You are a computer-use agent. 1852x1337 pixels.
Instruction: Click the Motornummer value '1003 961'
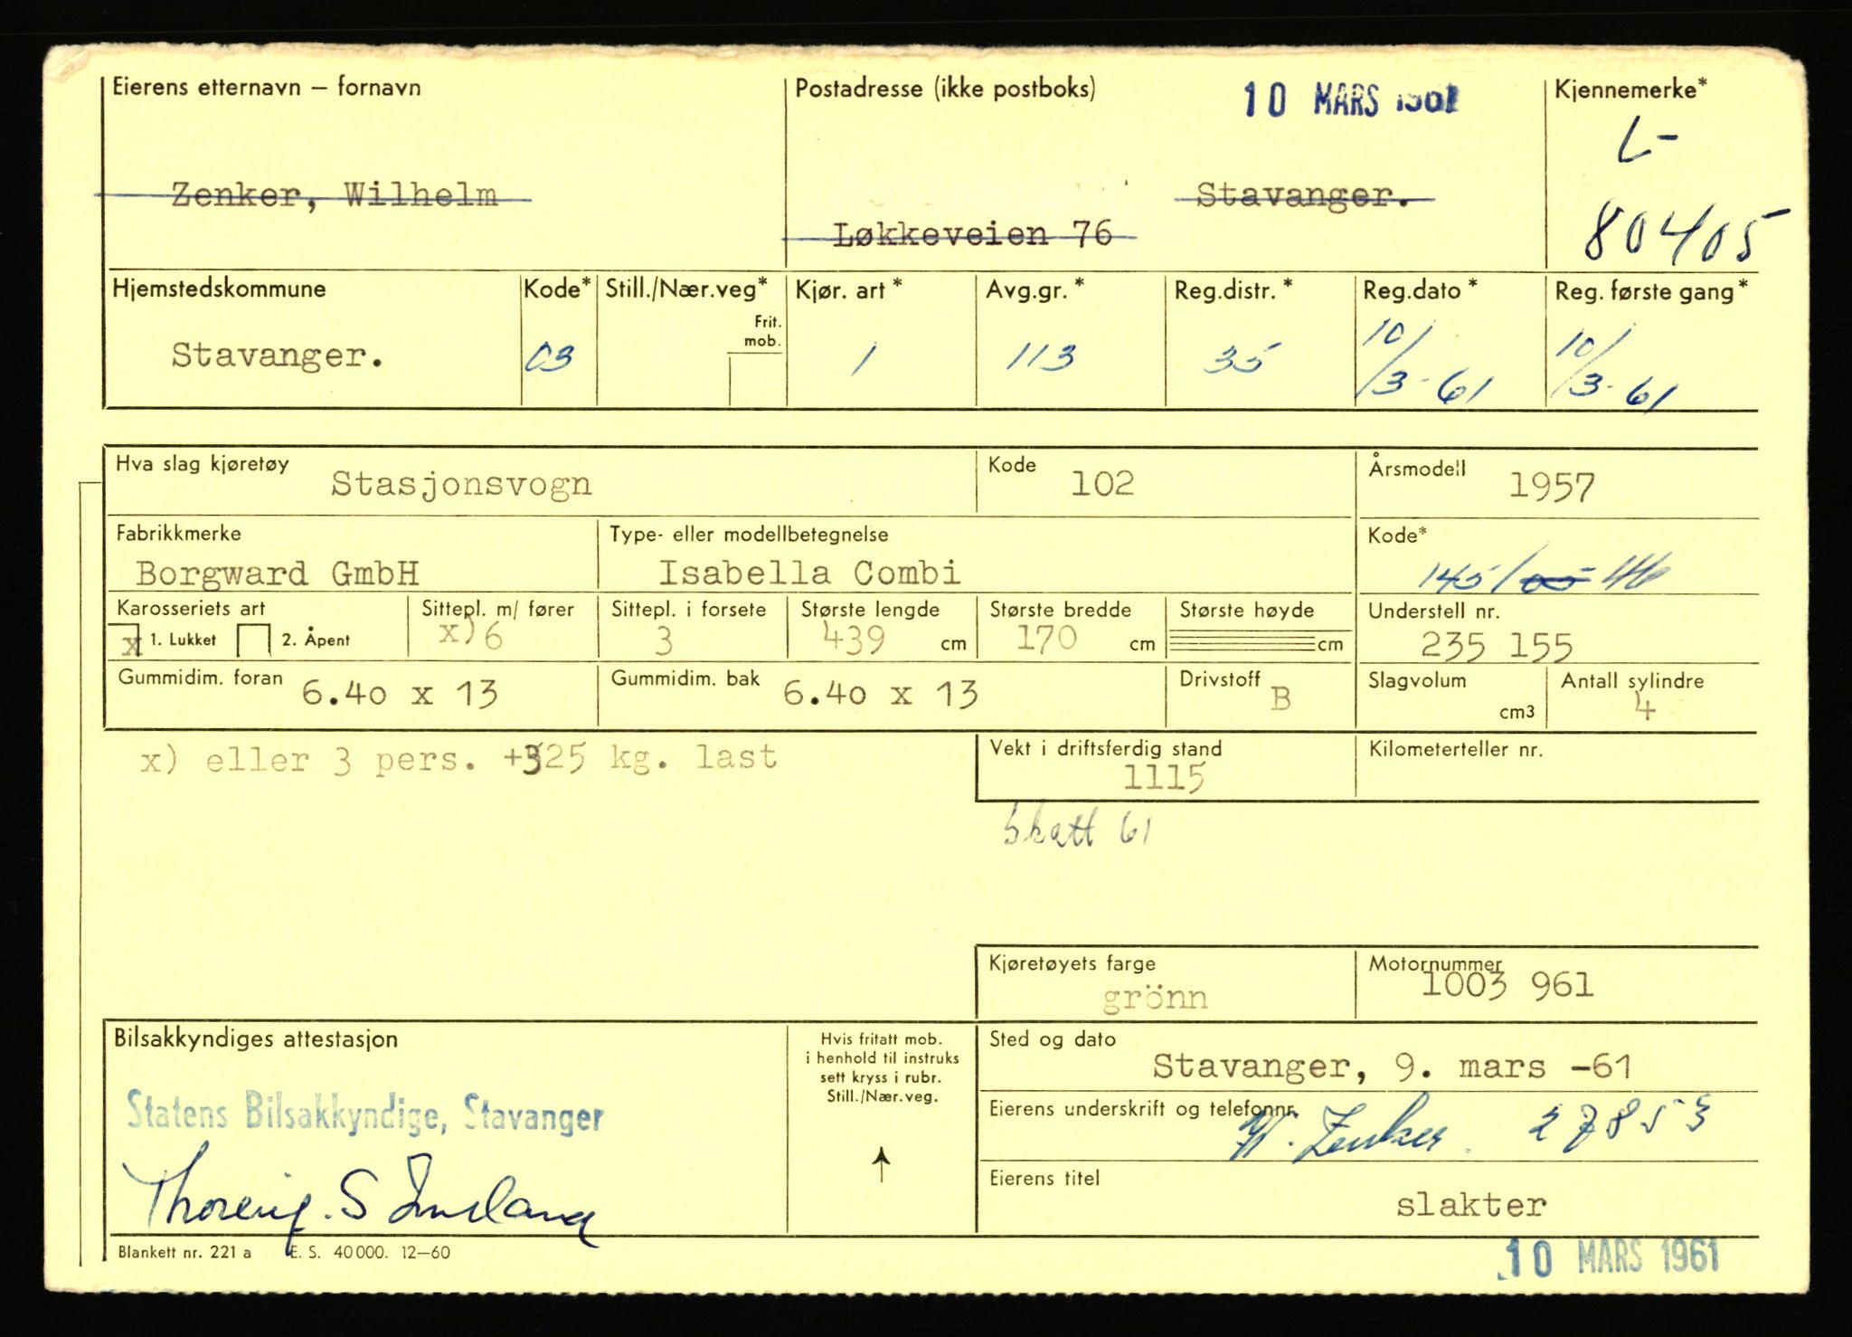[1507, 985]
